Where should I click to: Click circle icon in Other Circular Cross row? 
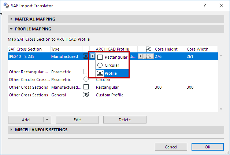point(86,79)
